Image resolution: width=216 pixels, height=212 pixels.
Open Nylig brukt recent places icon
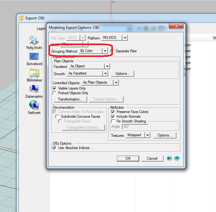point(34,40)
